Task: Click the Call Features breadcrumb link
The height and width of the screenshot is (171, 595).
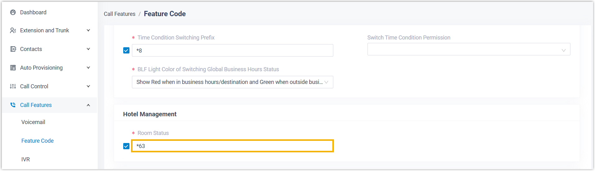Action: point(119,14)
